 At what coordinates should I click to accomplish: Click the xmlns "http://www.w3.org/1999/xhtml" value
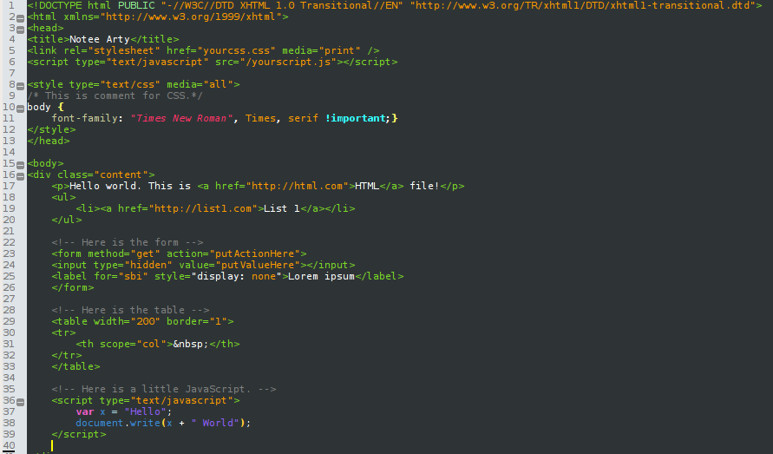point(191,16)
